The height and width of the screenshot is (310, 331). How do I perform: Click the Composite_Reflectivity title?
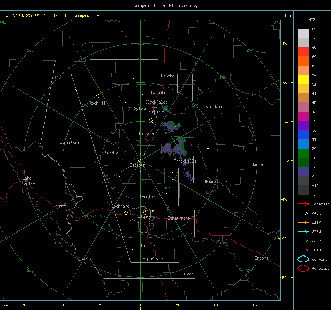point(165,6)
